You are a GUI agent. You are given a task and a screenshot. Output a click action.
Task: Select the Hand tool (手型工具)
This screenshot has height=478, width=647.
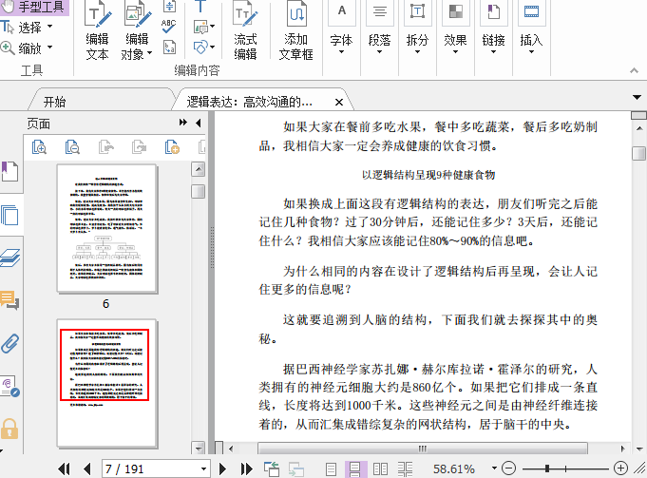click(x=33, y=7)
